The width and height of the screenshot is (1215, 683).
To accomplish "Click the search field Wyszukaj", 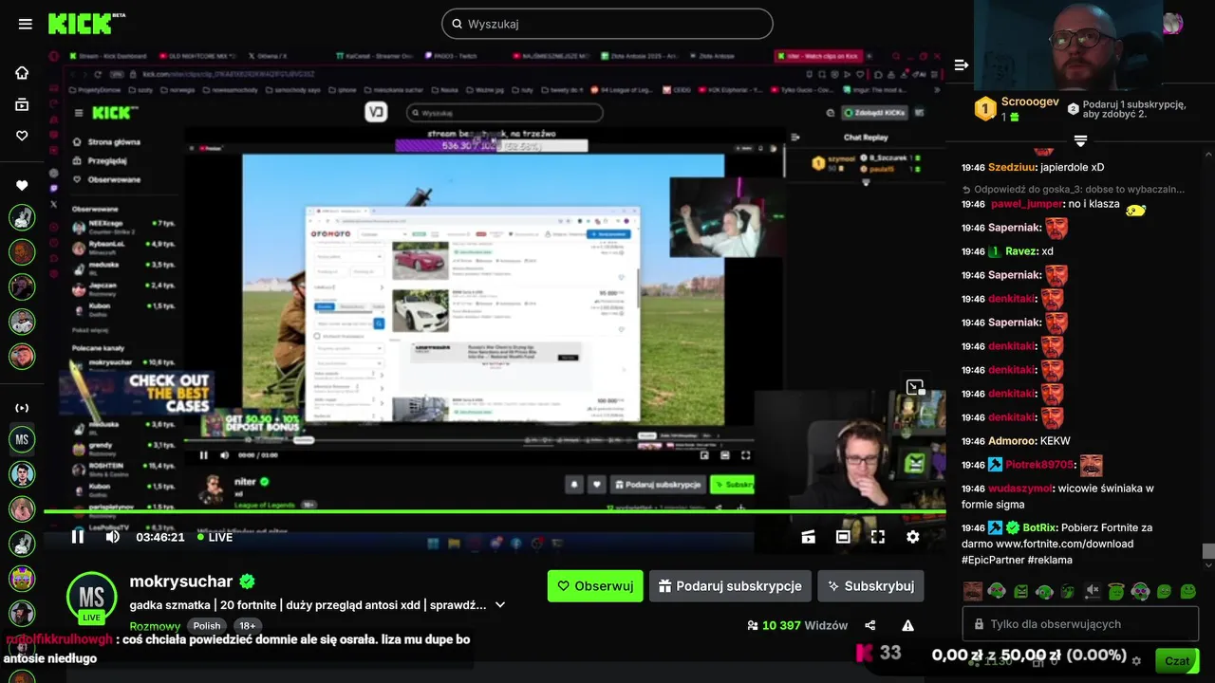I will [607, 24].
